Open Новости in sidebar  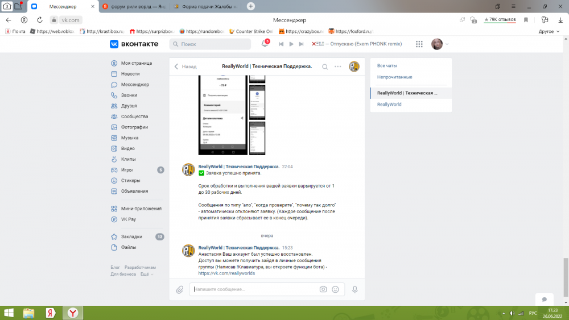(130, 74)
